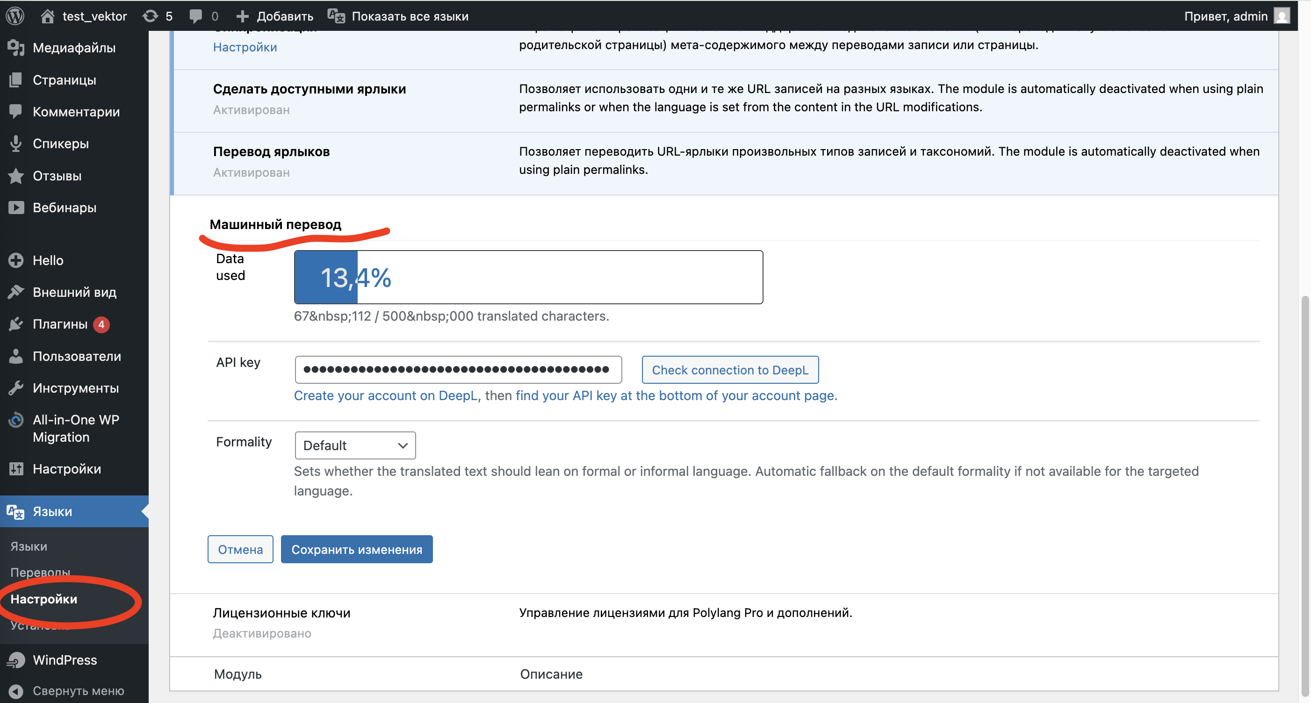Click the WordPress logo icon
This screenshot has height=703, width=1311.
pyautogui.click(x=15, y=16)
